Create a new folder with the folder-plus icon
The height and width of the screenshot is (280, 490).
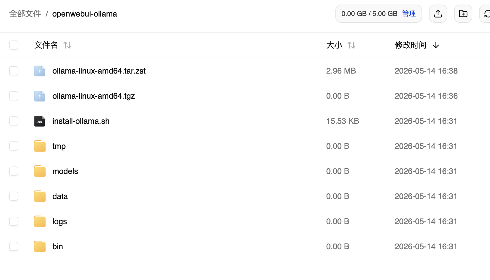pyautogui.click(x=463, y=14)
